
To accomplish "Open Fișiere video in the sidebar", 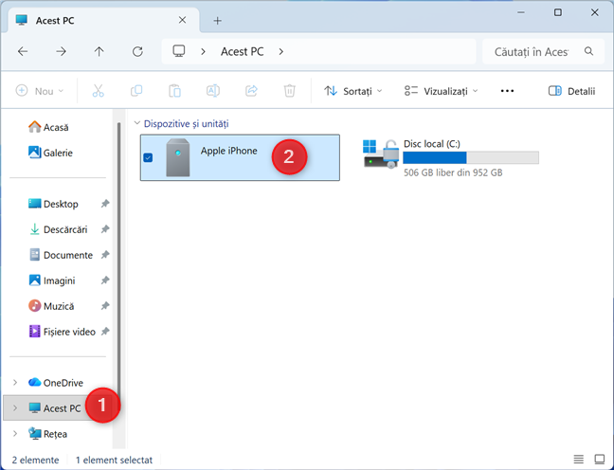I will click(x=62, y=332).
